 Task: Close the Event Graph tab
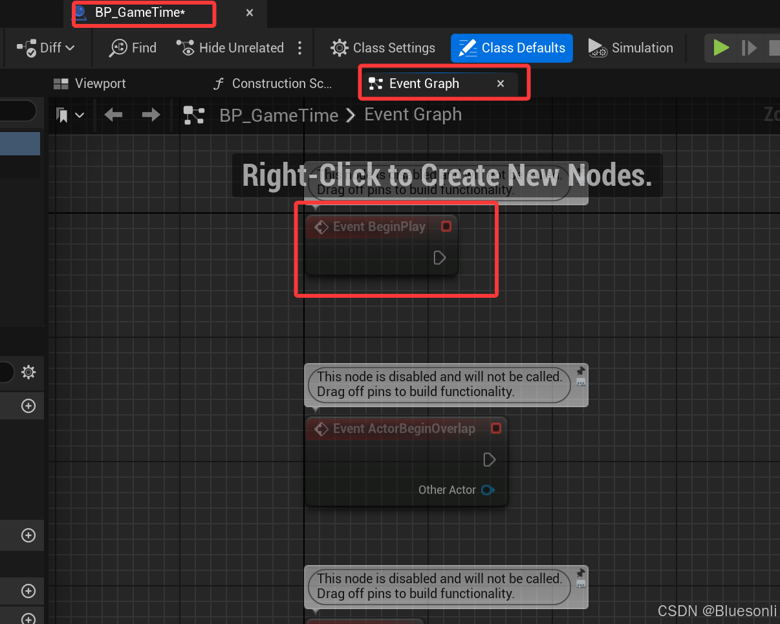pyautogui.click(x=500, y=84)
